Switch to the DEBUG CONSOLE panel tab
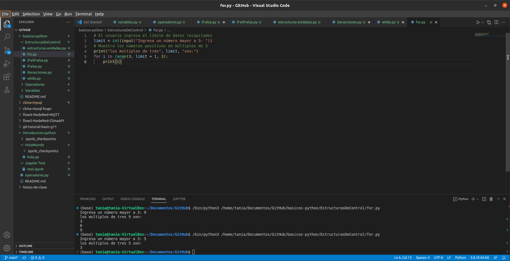The width and height of the screenshot is (510, 261). (133, 199)
